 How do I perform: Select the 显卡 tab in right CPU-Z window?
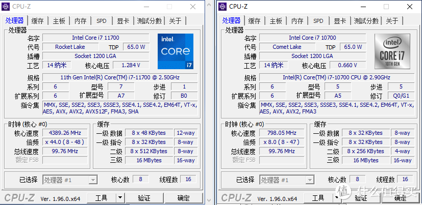(x=340, y=21)
